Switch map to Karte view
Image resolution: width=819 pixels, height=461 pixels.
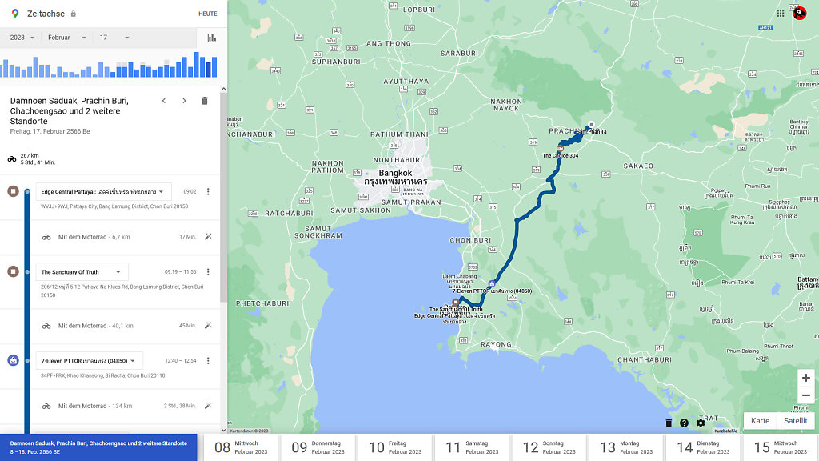pos(760,421)
